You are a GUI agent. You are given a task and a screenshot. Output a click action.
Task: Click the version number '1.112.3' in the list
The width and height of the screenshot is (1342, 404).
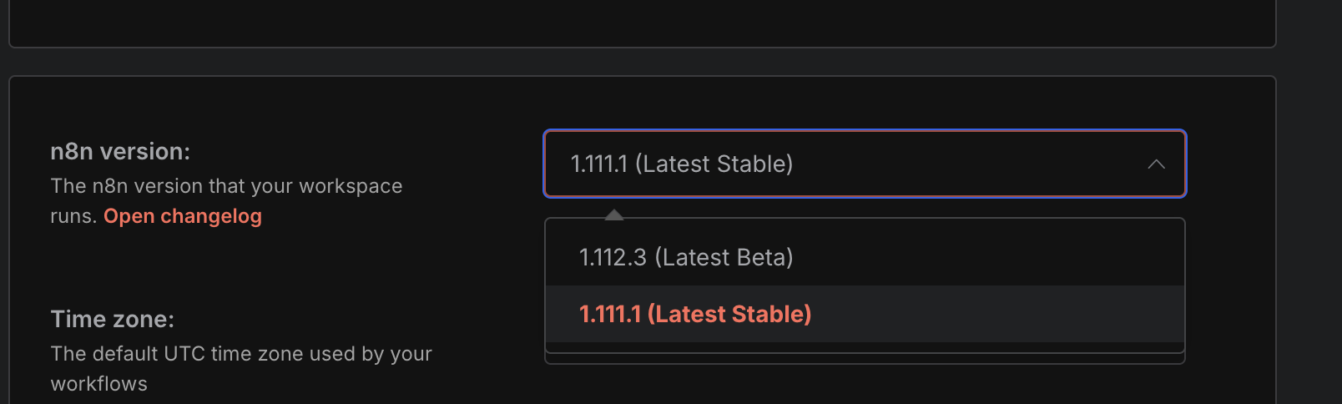click(x=613, y=257)
